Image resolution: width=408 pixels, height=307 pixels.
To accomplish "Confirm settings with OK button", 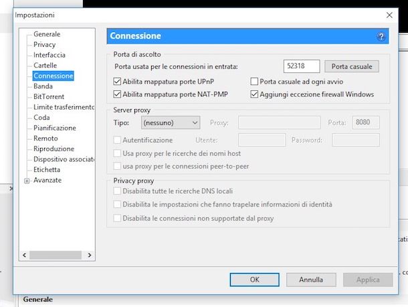I will [254, 280].
